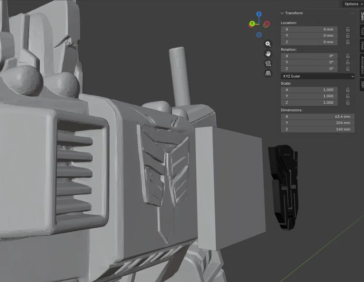Toggle lock for Location Z
The width and height of the screenshot is (364, 282).
348,42
